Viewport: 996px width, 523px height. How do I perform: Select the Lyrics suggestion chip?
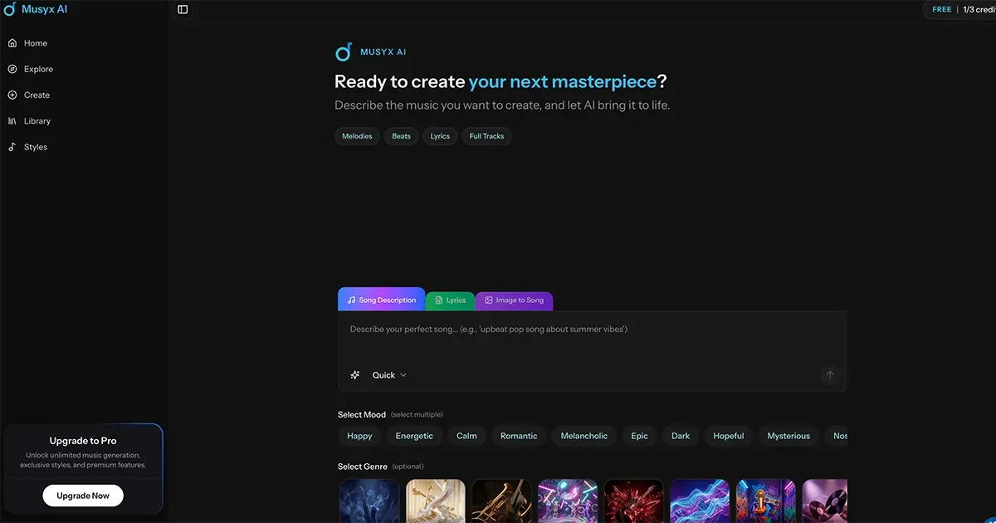tap(440, 136)
